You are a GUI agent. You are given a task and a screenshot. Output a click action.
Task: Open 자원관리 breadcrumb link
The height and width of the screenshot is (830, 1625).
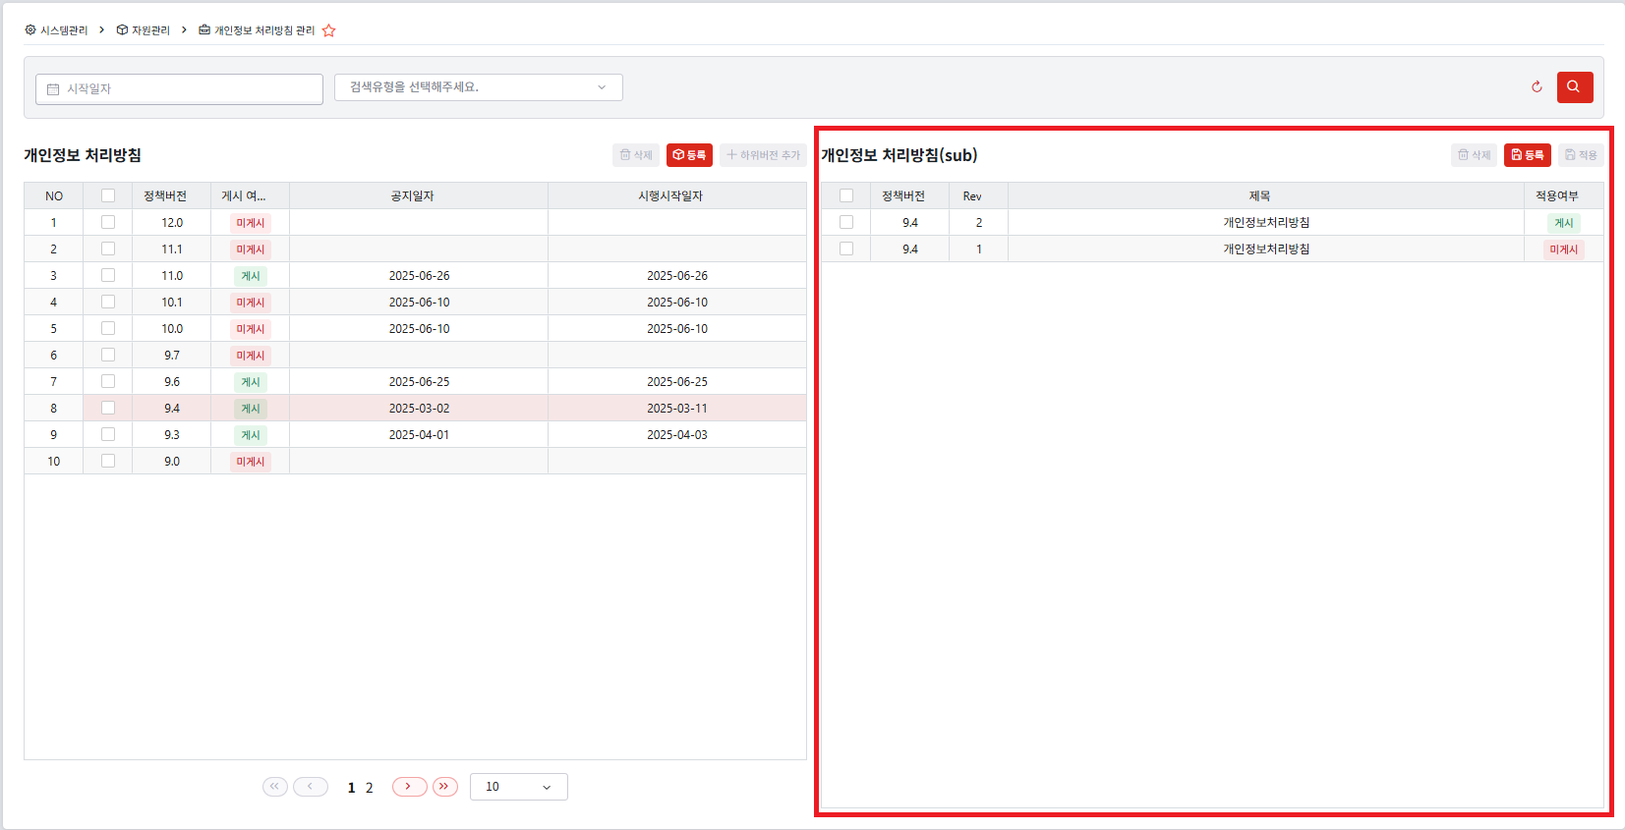pos(150,30)
